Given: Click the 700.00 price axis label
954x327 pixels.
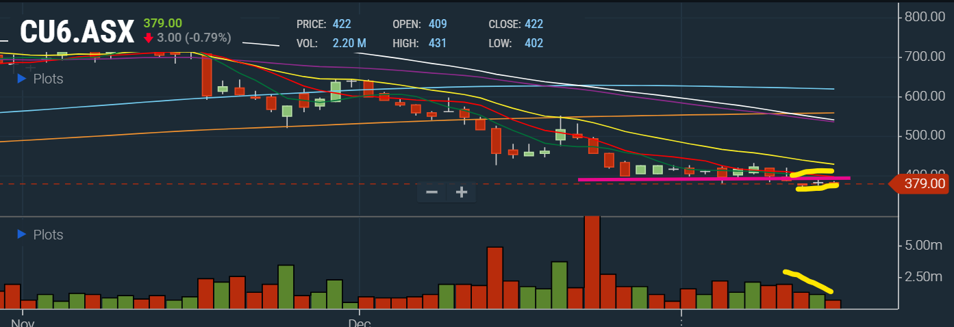Looking at the screenshot, I should tap(924, 56).
